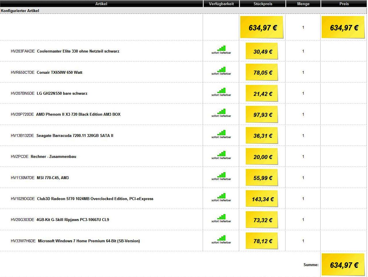Click the 73,32 € price tag
Viewport: 368px width, 277px height.
(262, 220)
